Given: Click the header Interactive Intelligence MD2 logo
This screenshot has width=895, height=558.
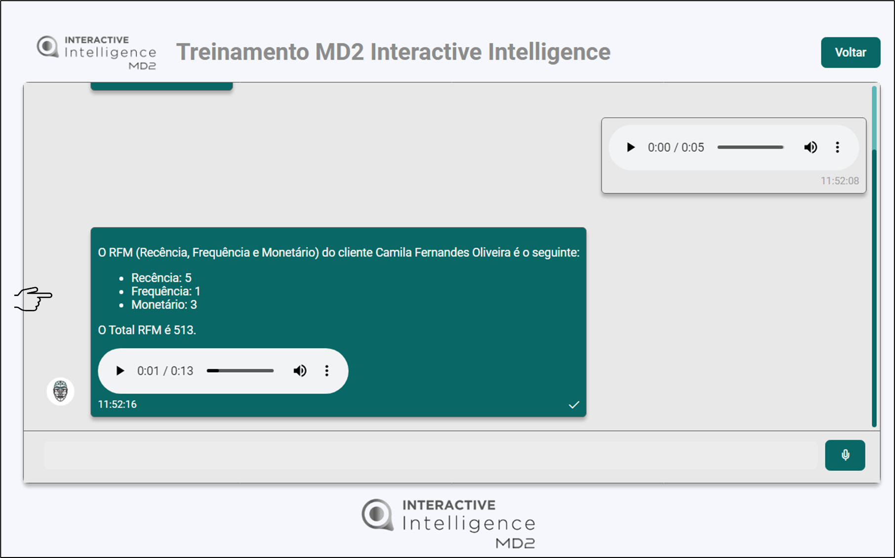Looking at the screenshot, I should (97, 52).
